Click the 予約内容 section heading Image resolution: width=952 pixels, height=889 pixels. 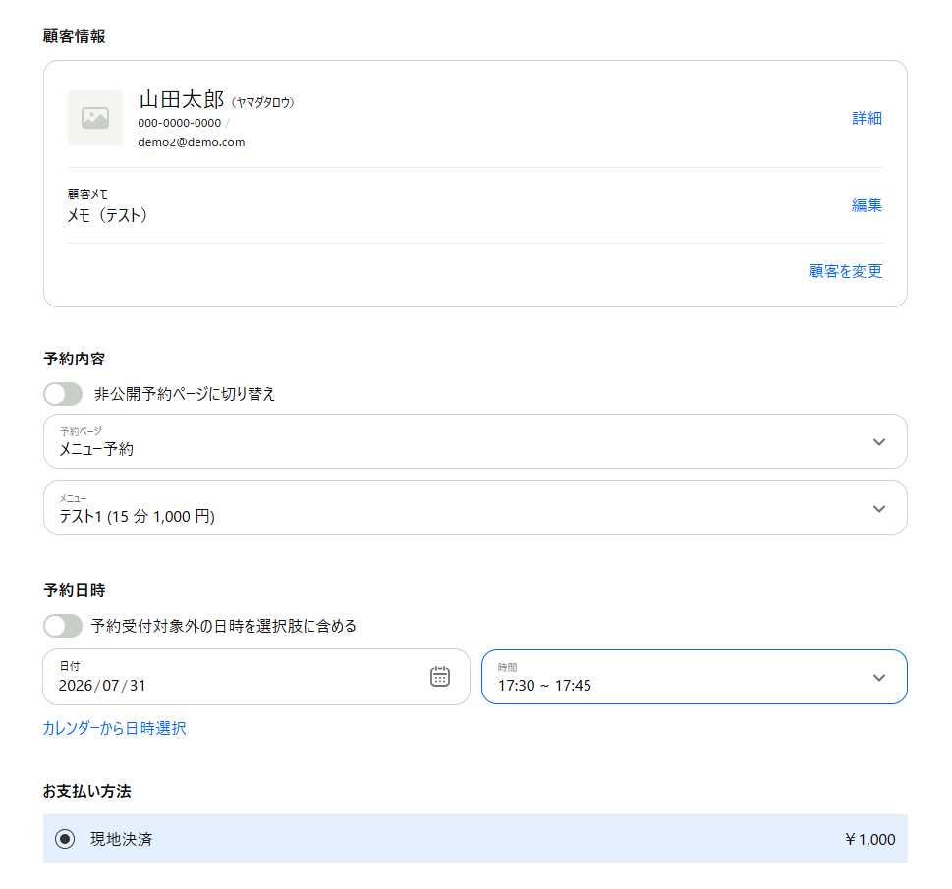click(x=74, y=359)
